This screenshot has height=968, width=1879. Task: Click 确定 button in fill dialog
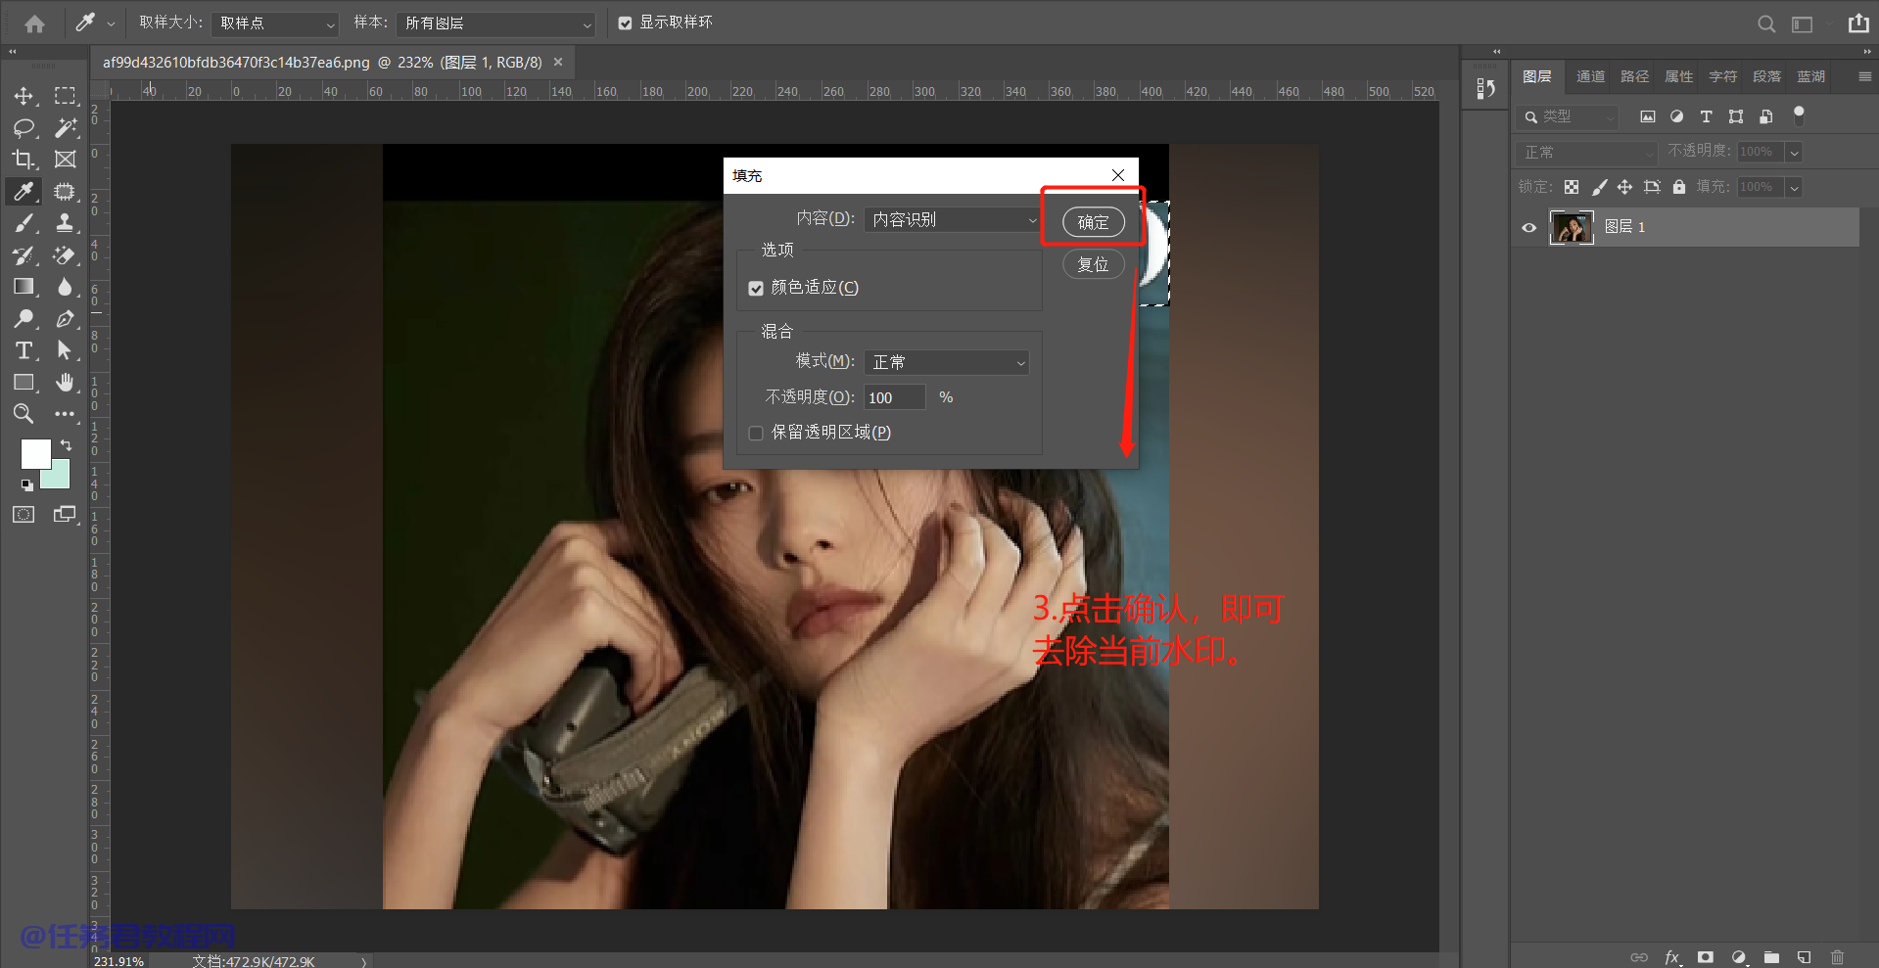point(1094,223)
